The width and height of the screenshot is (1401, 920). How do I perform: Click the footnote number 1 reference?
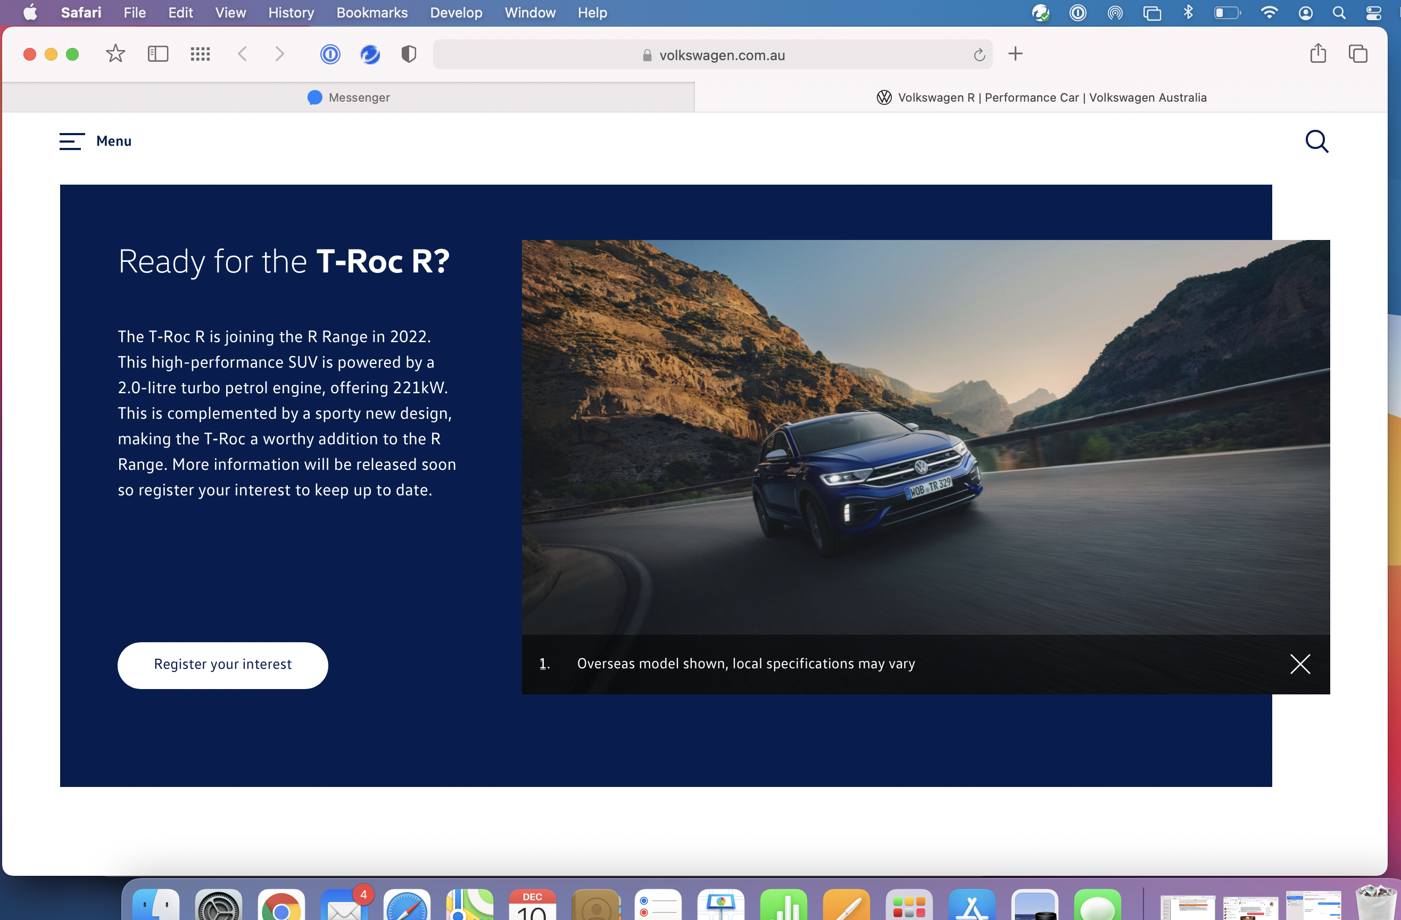coord(544,664)
